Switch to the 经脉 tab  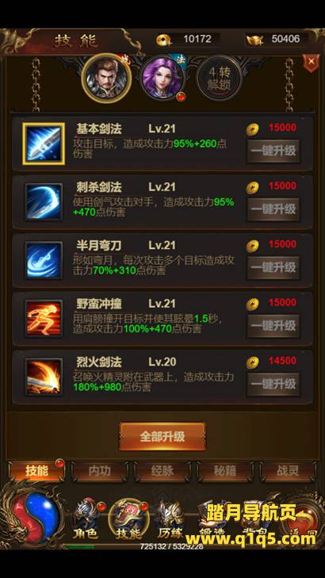click(x=162, y=471)
